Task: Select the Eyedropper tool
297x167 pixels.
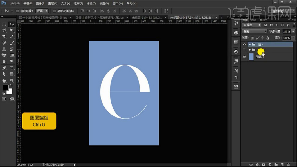Action: point(12,36)
